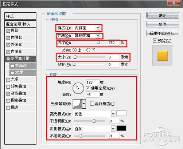Screen dimensions: 183x149
Task: Close the 图层样式 dialog
Action: pyautogui.click(x=174, y=3)
